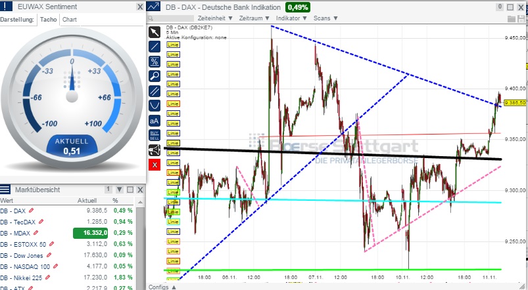
Task: Click the topmost Linie label under Aktive Konfiguration
Action: [x=173, y=45]
